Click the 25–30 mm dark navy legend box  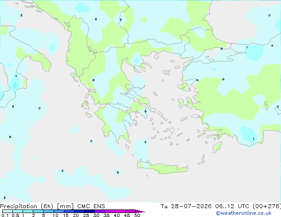click(x=90, y=211)
